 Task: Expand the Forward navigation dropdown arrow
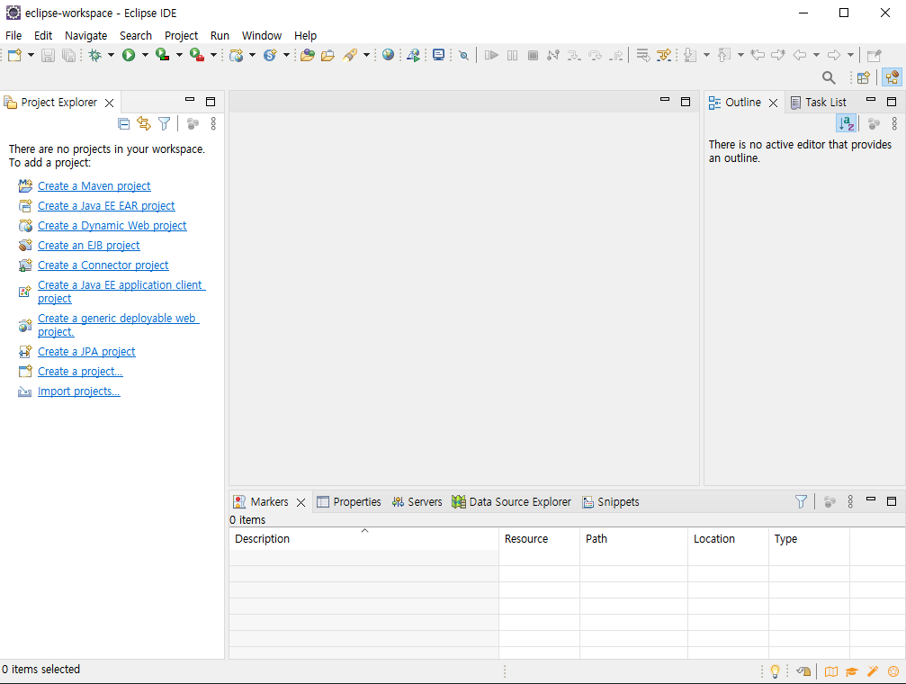click(850, 55)
